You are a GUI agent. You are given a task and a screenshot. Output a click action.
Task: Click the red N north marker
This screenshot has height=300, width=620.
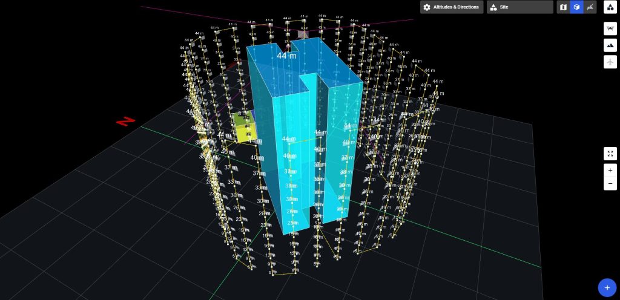pyautogui.click(x=126, y=121)
